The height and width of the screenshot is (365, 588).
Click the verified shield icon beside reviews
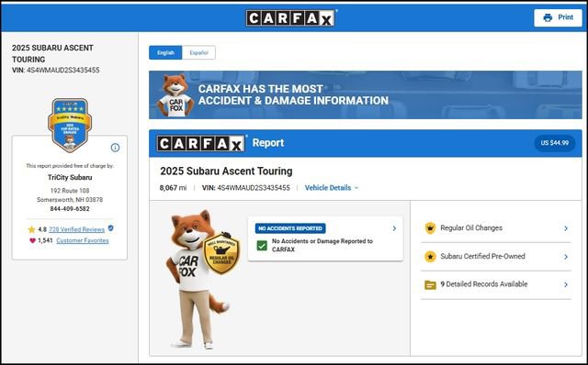[x=110, y=228]
